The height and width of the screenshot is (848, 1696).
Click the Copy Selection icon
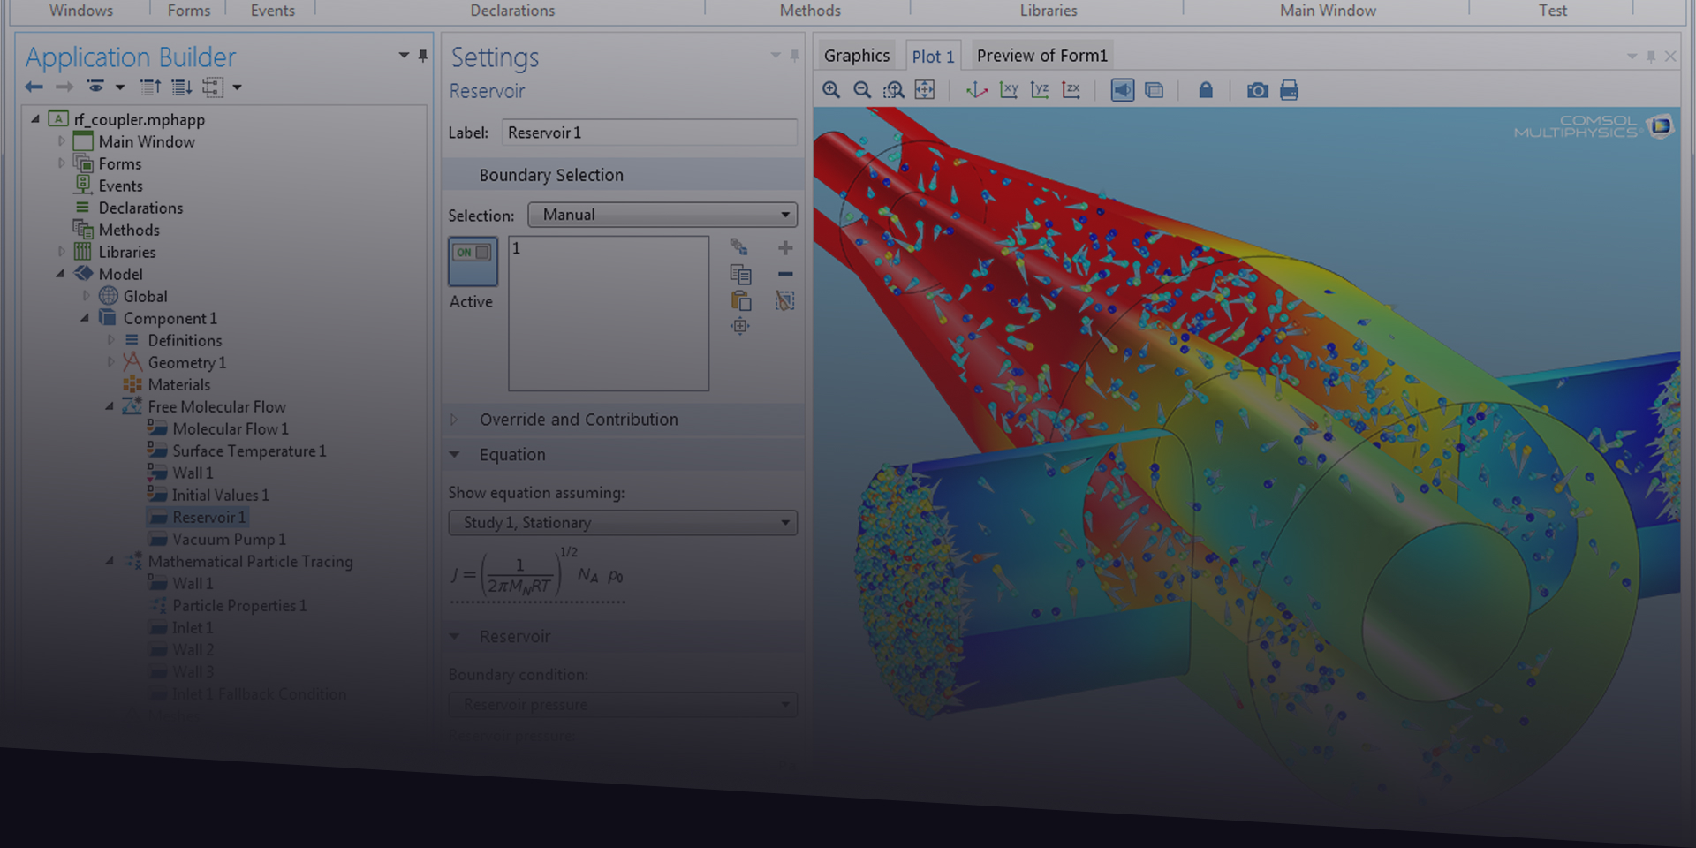(740, 275)
